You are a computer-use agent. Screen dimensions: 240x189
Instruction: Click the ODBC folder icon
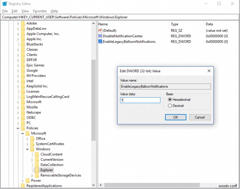point(23,118)
